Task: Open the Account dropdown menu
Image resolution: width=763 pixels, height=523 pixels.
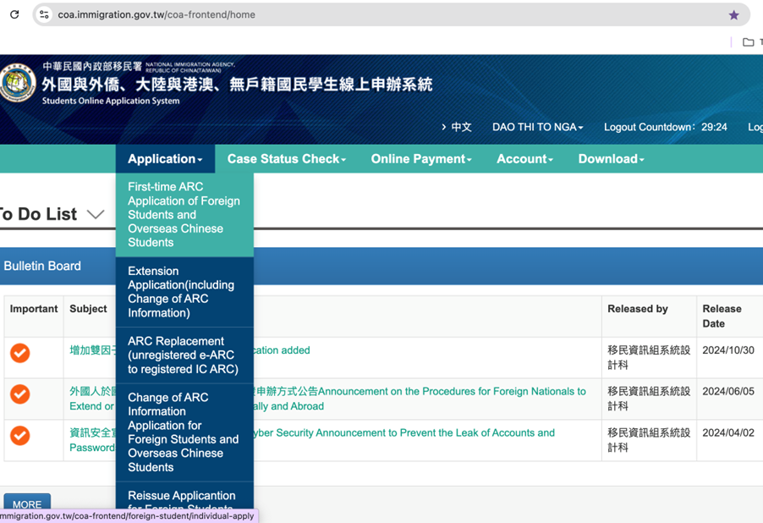Action: [524, 159]
